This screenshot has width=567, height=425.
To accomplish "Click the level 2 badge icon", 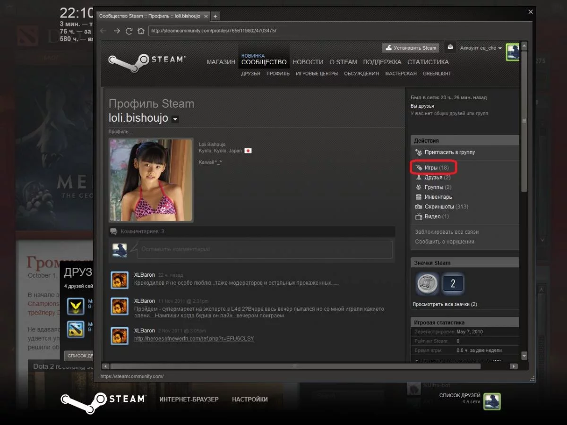I will coord(453,283).
